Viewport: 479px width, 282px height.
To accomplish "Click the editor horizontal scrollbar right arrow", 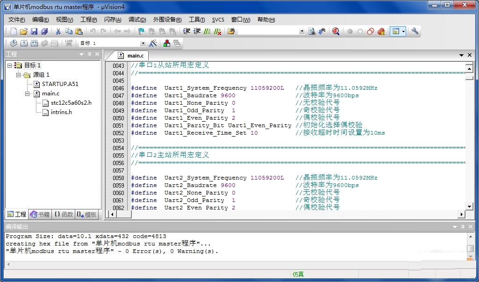I will pos(461,214).
